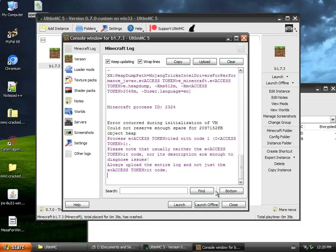Open the Folders toolbar dropdown
Screen dimensions: 336x252
pyautogui.click(x=87, y=29)
